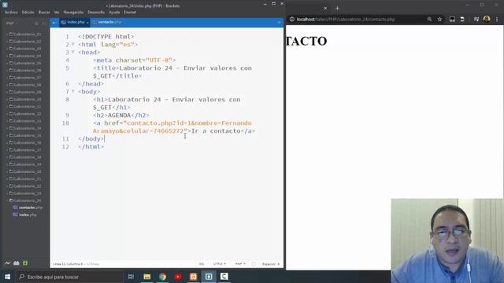The height and width of the screenshot is (283, 504).
Task: Open PHP language mode dropdown in status bar
Action: (x=240, y=264)
